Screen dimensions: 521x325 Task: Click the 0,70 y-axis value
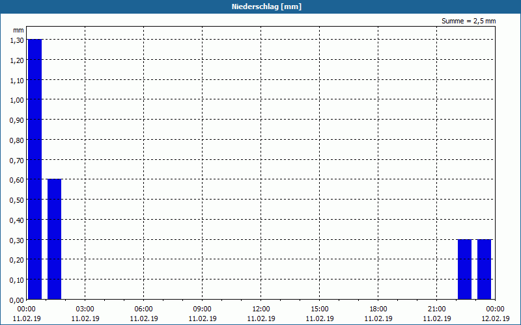(17, 160)
